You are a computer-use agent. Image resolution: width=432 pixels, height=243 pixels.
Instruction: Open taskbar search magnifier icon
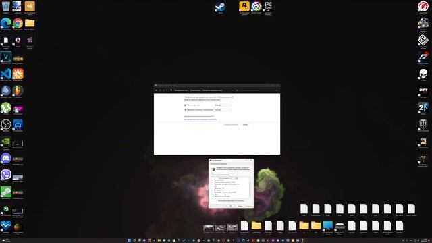[134, 240]
